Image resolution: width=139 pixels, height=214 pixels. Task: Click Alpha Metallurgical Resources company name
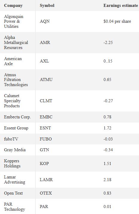pyautogui.click(x=16, y=42)
